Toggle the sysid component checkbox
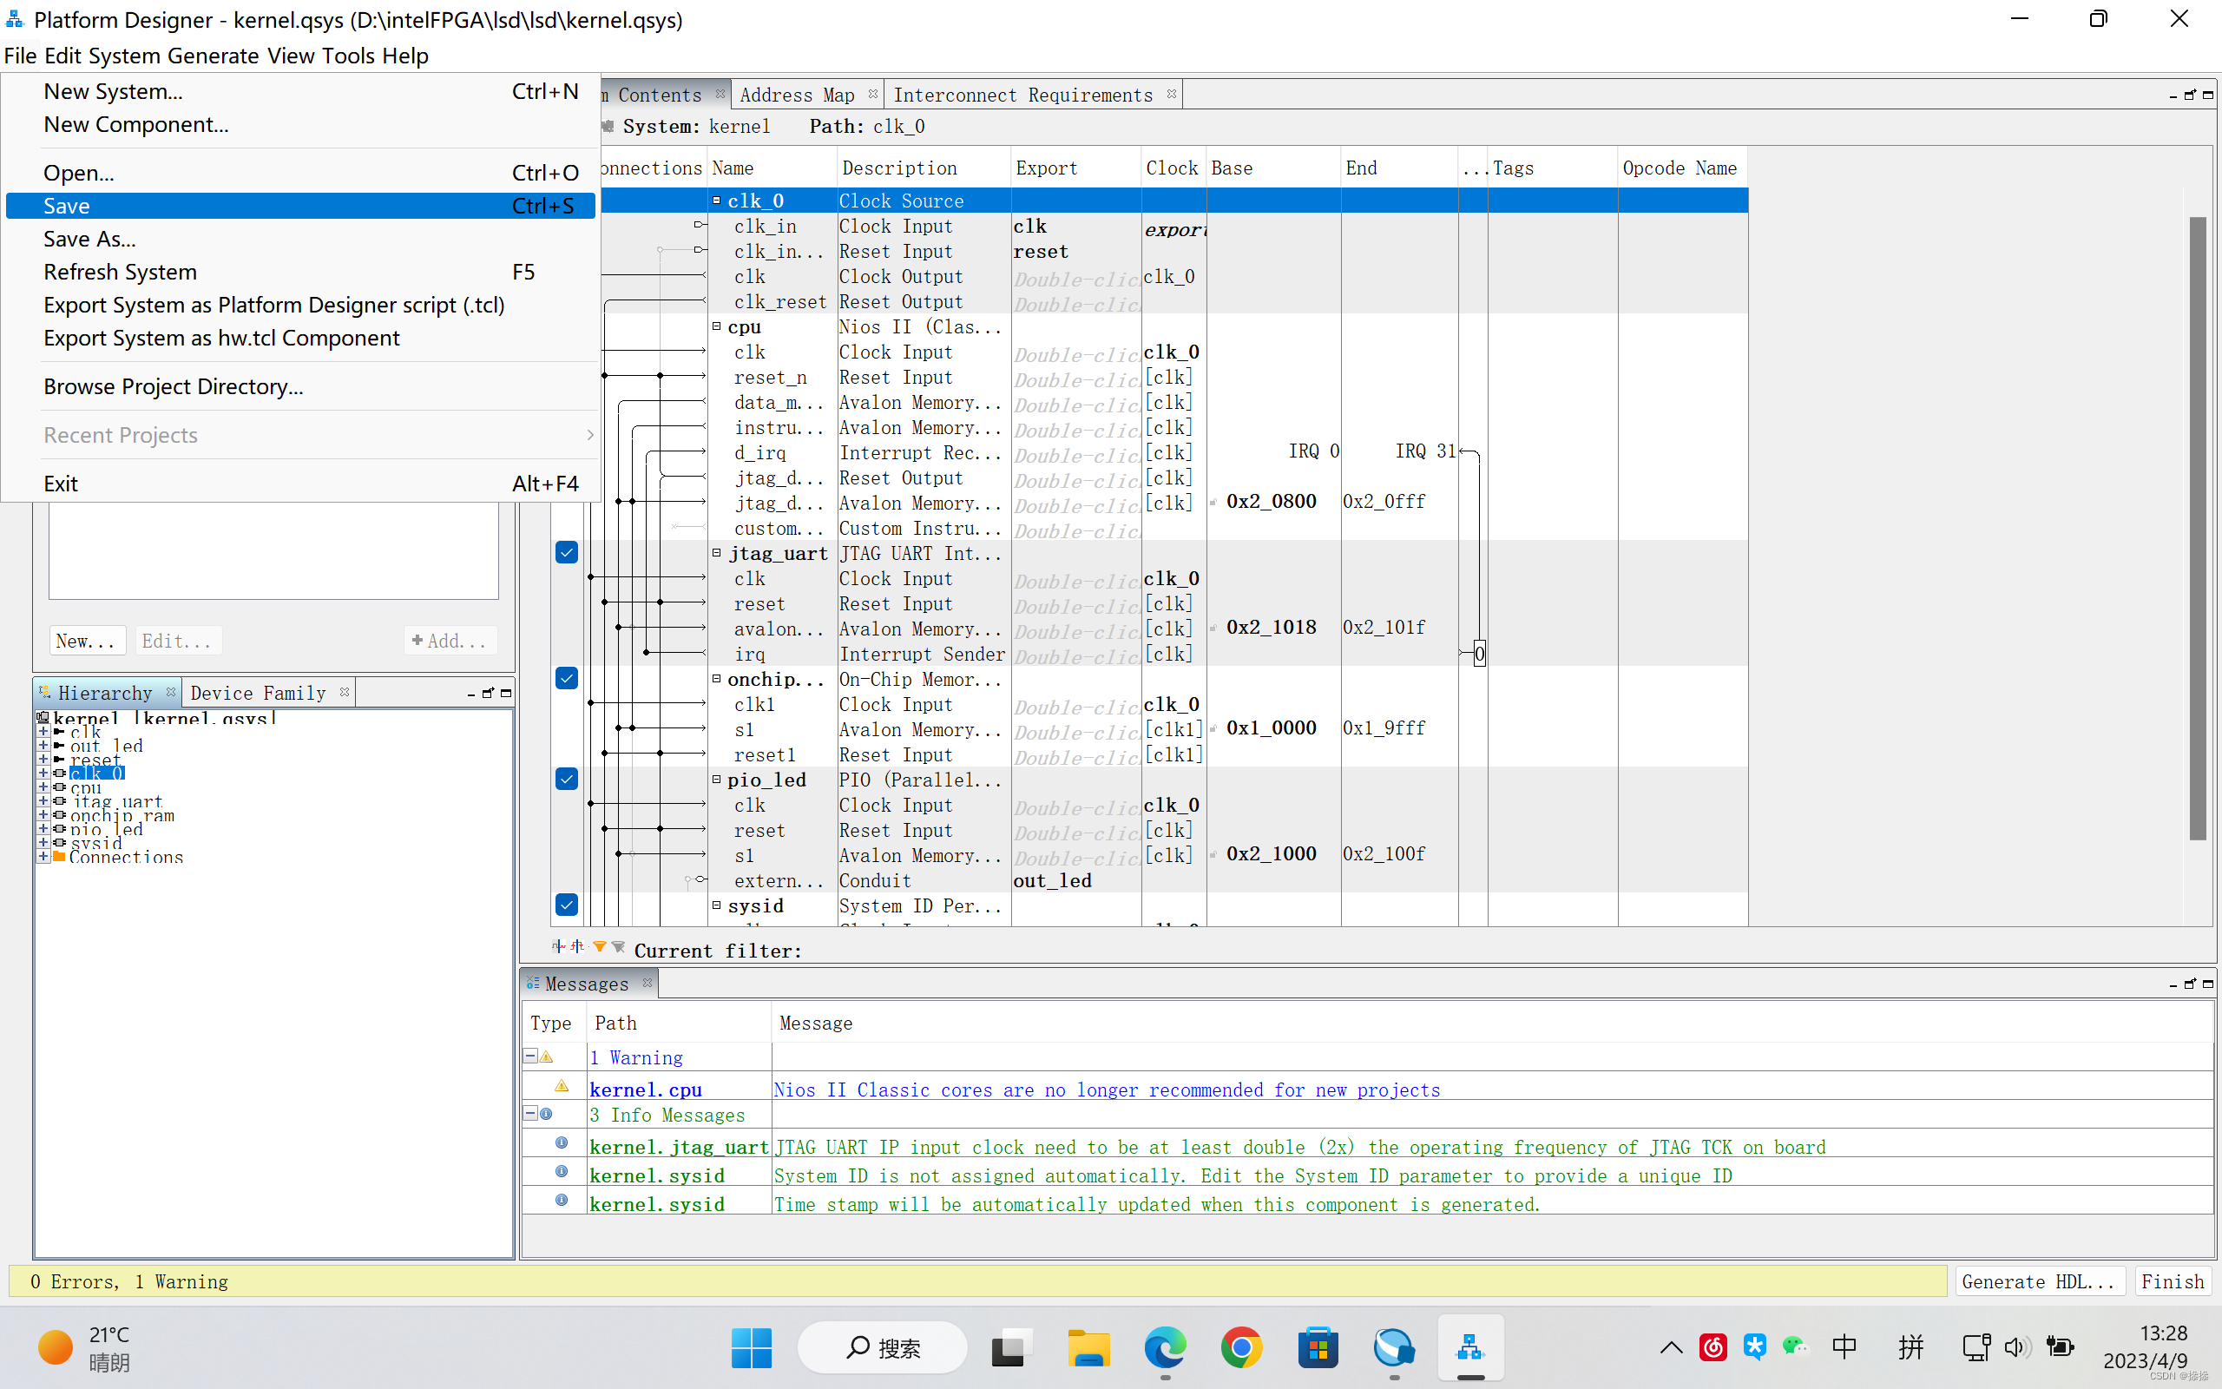Viewport: 2222px width, 1389px height. coord(567,905)
